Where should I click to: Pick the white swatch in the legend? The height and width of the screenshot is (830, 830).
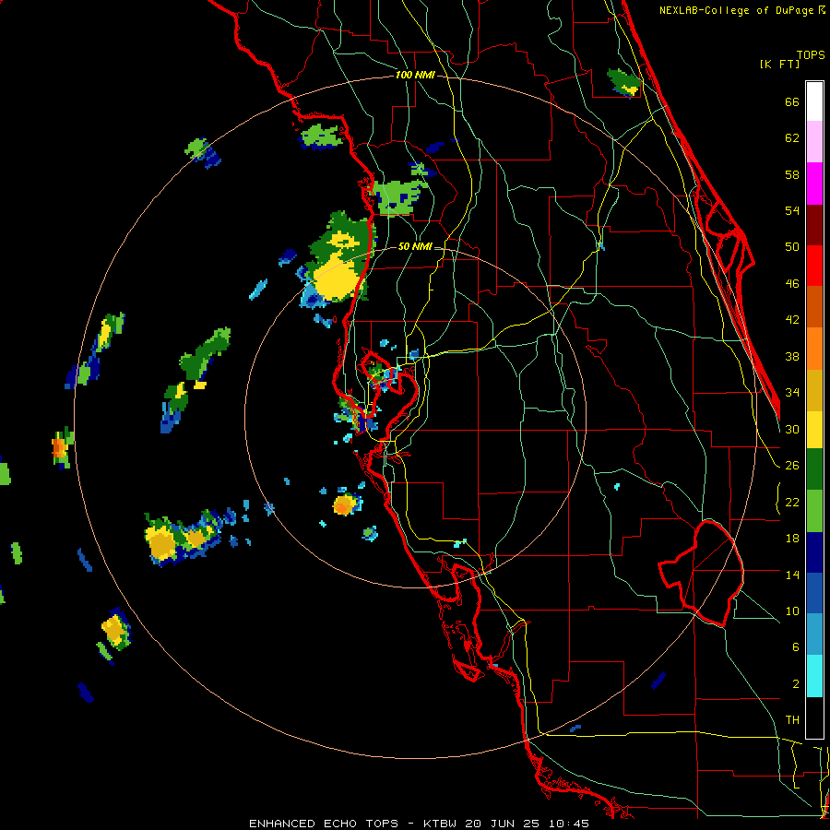pos(814,101)
